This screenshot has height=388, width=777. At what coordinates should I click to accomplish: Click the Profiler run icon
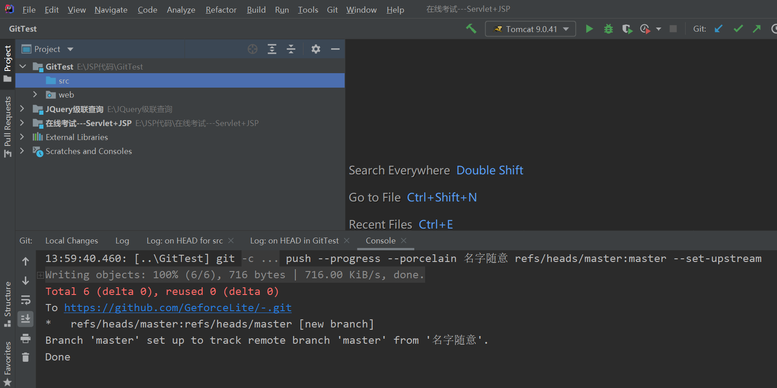point(645,29)
